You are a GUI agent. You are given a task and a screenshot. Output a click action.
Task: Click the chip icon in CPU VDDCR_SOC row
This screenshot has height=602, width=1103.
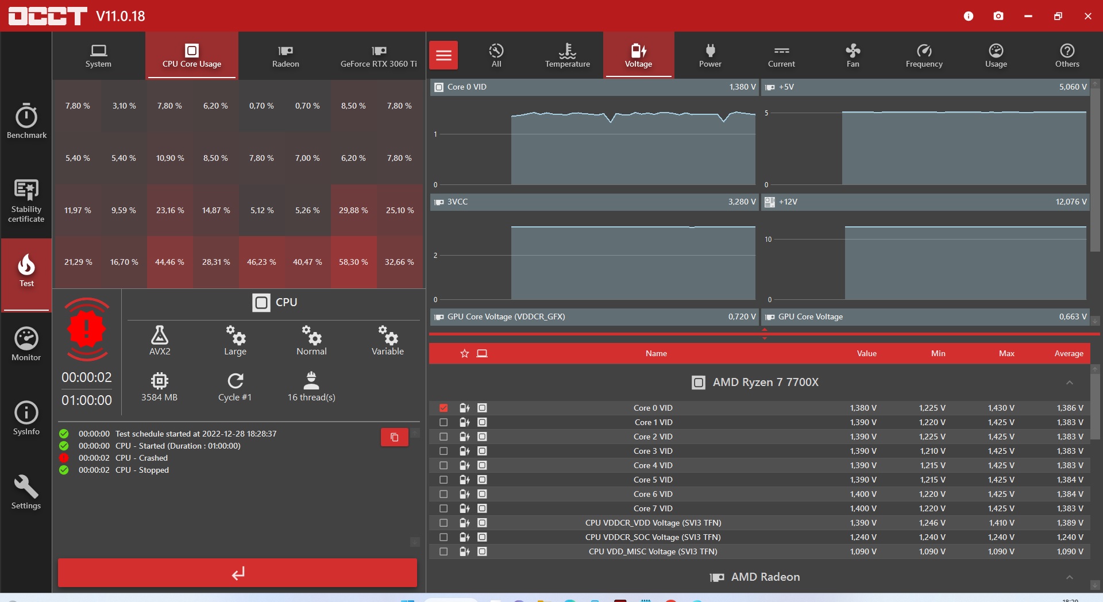(x=482, y=537)
